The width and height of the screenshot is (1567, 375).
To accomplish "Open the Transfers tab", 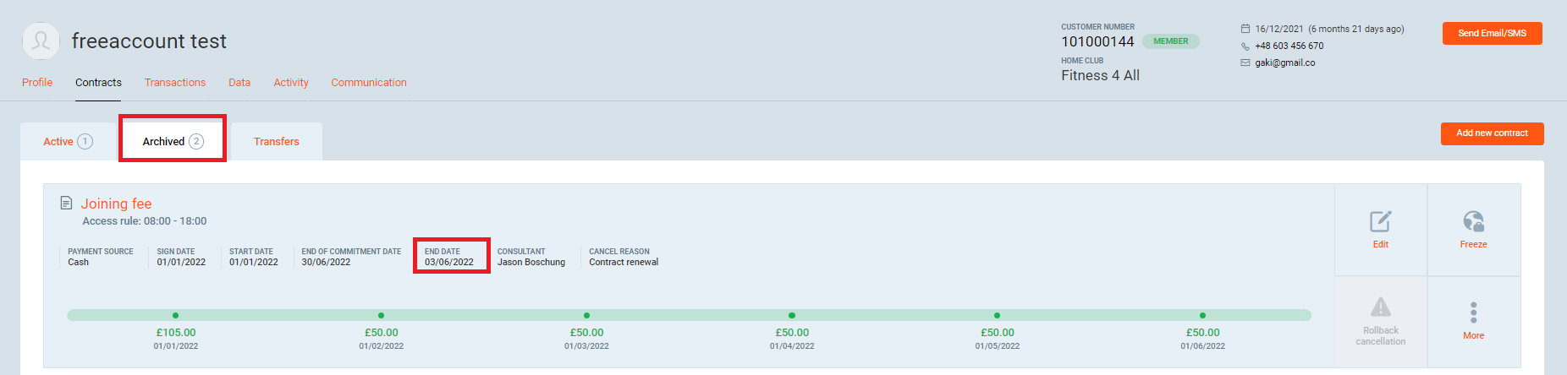I will pyautogui.click(x=276, y=142).
